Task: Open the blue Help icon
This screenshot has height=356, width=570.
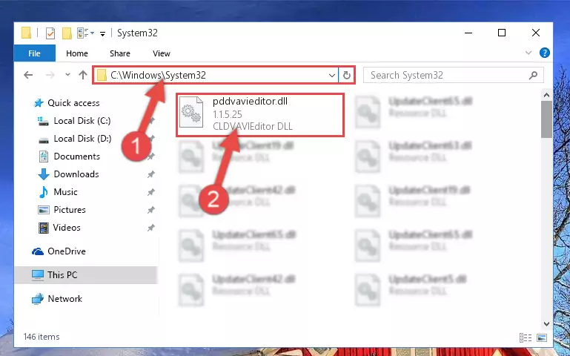Action: tap(545, 53)
